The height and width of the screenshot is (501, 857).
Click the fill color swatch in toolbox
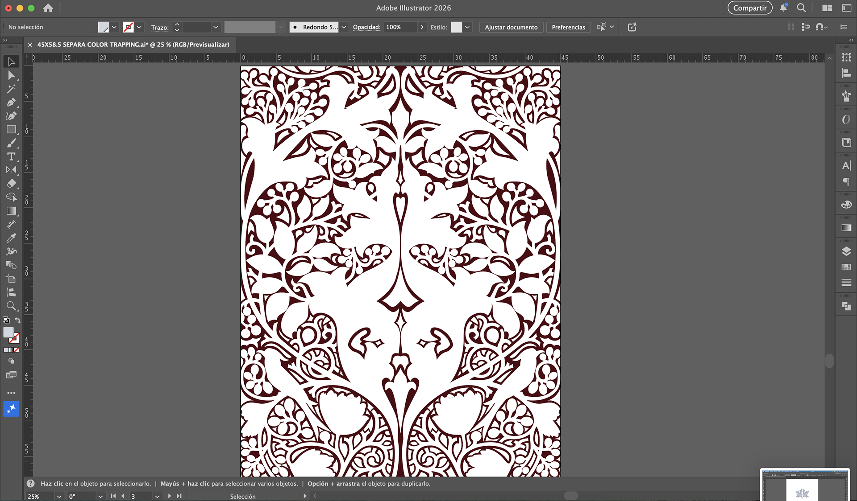[x=8, y=333]
